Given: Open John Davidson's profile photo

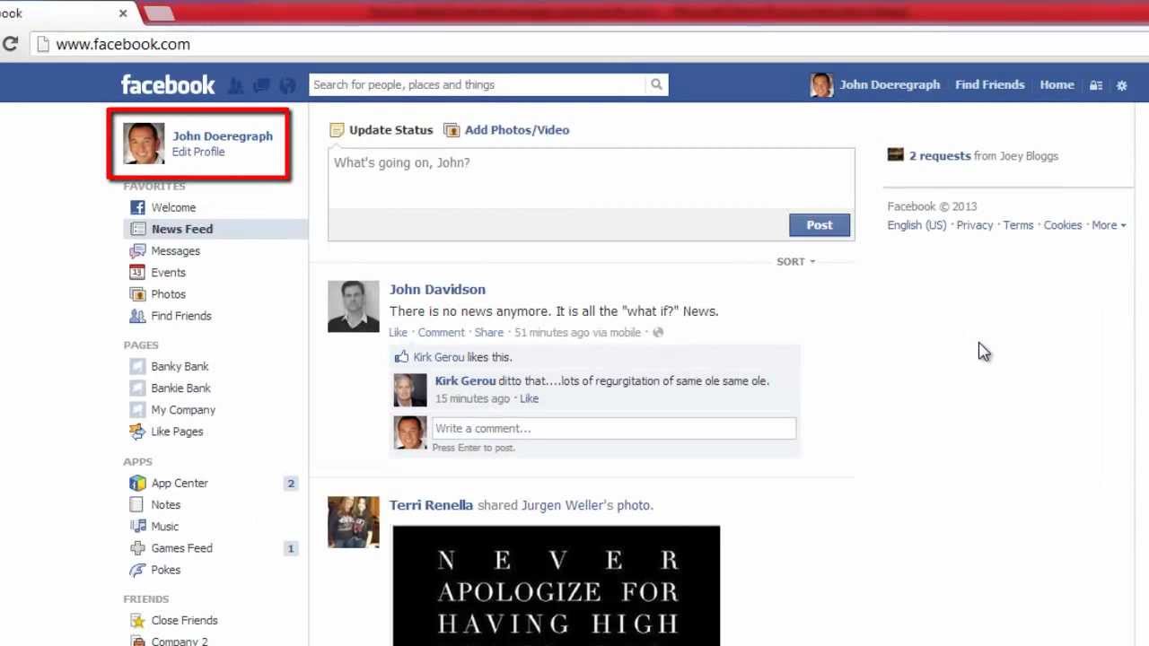Looking at the screenshot, I should pyautogui.click(x=354, y=307).
